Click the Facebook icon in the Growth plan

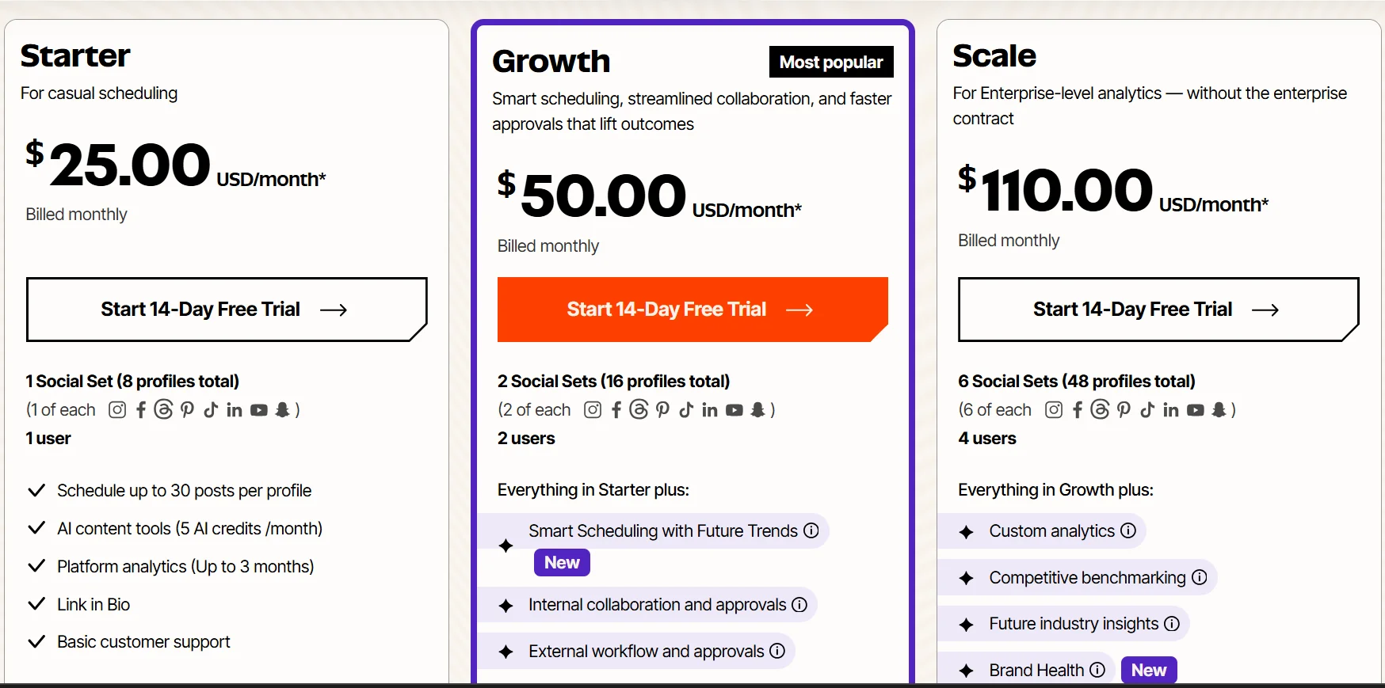point(616,409)
